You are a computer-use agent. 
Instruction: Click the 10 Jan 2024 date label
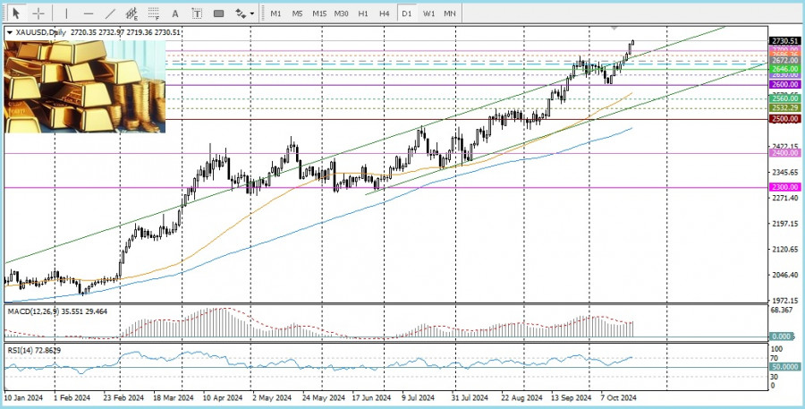tap(23, 398)
